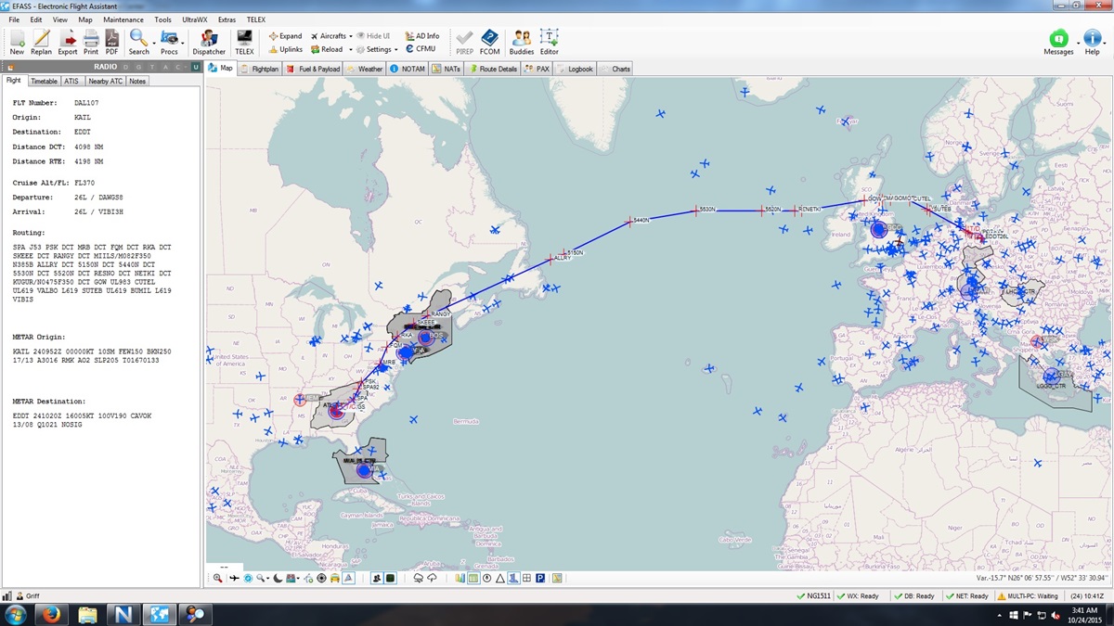Open the Messages panel

pyautogui.click(x=1058, y=41)
